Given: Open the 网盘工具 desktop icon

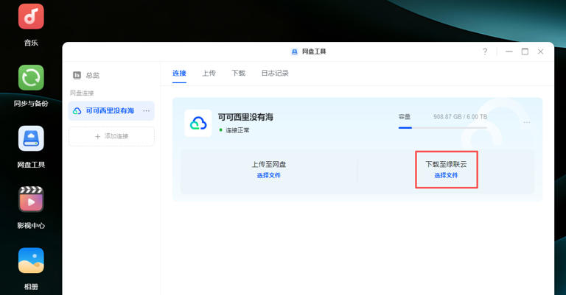Looking at the screenshot, I should [31, 138].
